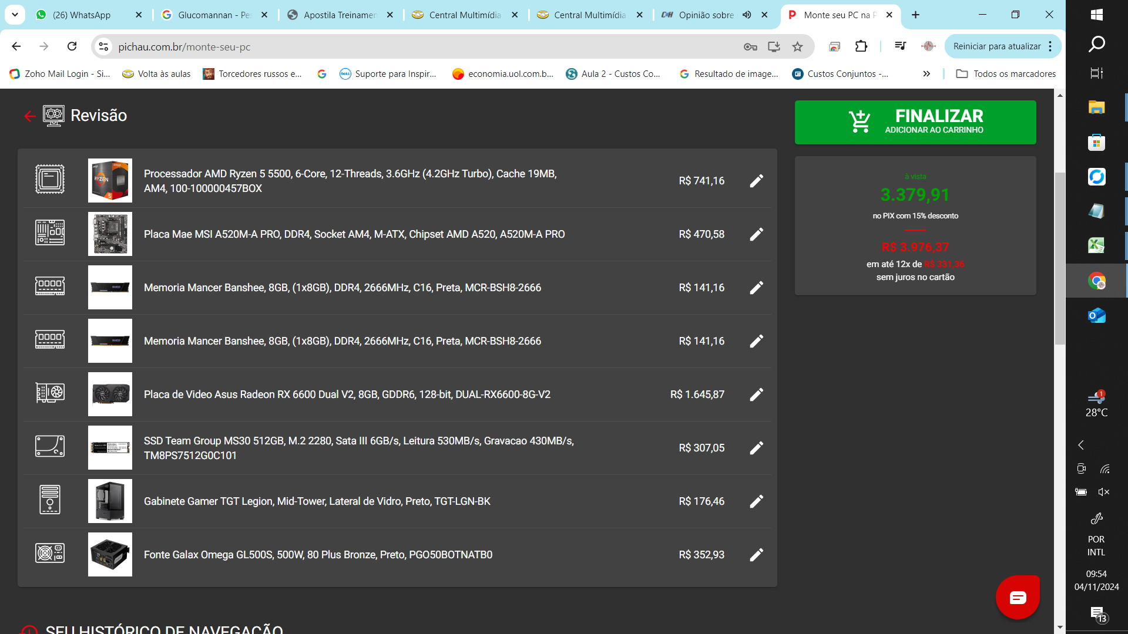Edit the Ryzen 5 5500 processor selection

click(x=757, y=181)
